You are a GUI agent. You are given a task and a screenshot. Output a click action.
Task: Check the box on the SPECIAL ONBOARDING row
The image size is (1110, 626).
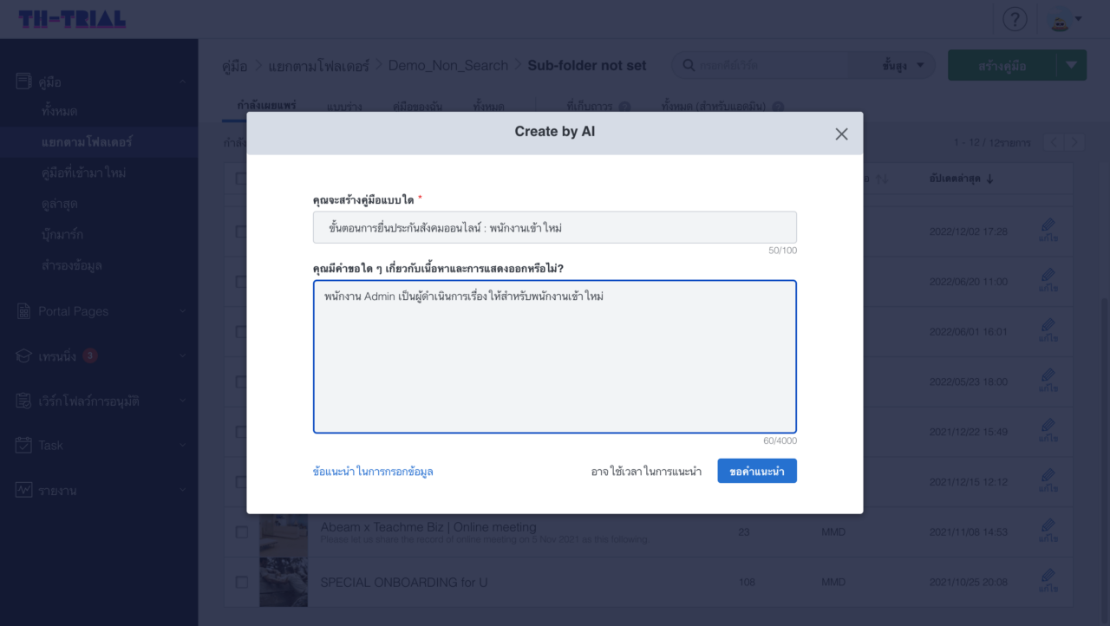click(x=240, y=582)
